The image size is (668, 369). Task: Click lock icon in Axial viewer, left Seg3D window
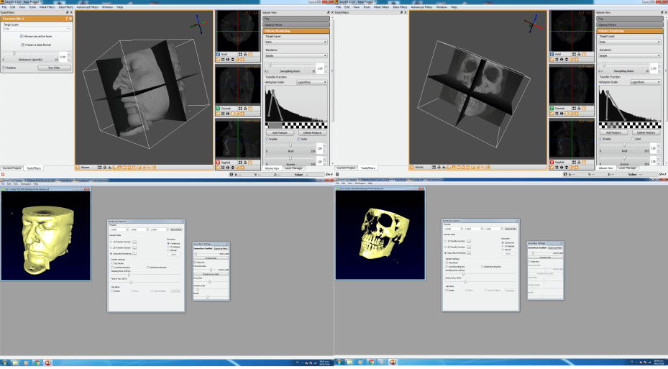click(x=245, y=55)
